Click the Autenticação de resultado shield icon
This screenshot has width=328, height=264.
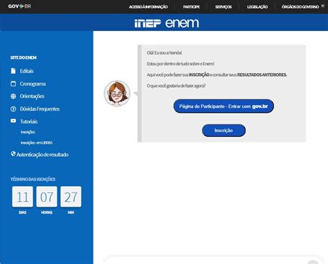click(x=13, y=154)
